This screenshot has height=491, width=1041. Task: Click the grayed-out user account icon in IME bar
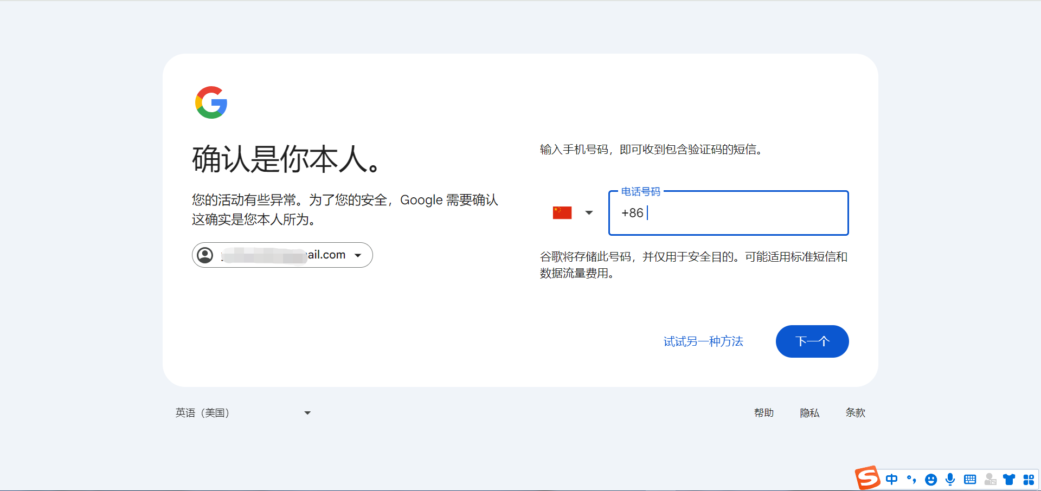pyautogui.click(x=990, y=479)
